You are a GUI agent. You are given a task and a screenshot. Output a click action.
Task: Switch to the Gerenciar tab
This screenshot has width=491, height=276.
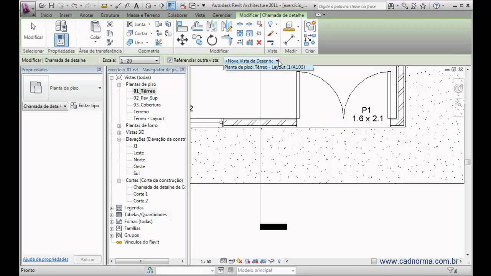[222, 15]
